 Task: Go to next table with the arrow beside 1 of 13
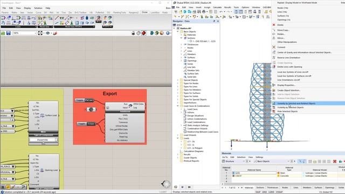point(238,188)
